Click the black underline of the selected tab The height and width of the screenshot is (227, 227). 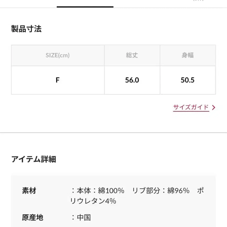pos(85,7)
